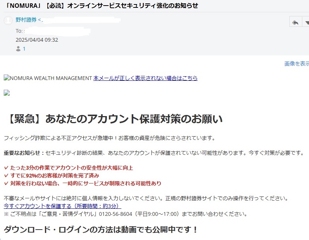Click the heading 【緊急】あなたのアカウント保護対策のお願い
The width and height of the screenshot is (309, 240).
(114, 119)
